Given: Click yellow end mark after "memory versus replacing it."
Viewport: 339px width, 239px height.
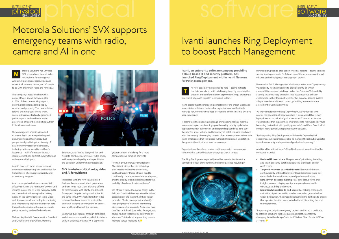Looking at the screenshot, I should 141,220.
